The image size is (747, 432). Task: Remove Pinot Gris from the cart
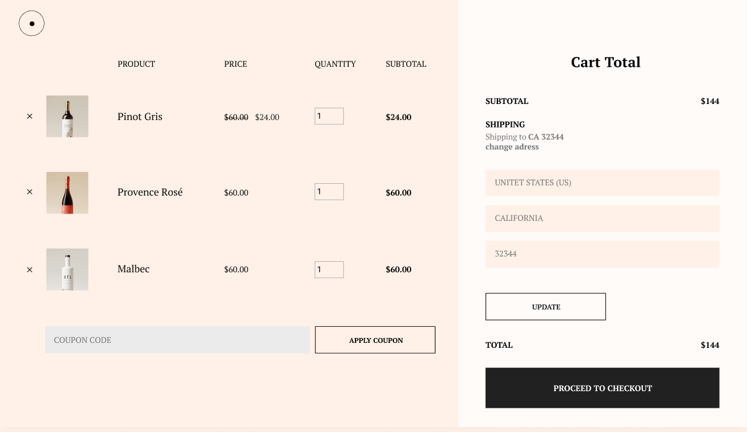[x=30, y=116]
